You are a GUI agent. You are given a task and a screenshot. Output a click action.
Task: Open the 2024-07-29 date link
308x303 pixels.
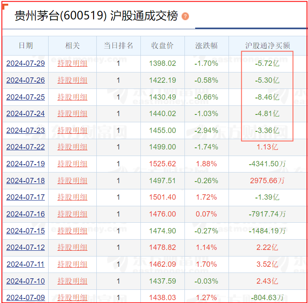click(x=26, y=63)
